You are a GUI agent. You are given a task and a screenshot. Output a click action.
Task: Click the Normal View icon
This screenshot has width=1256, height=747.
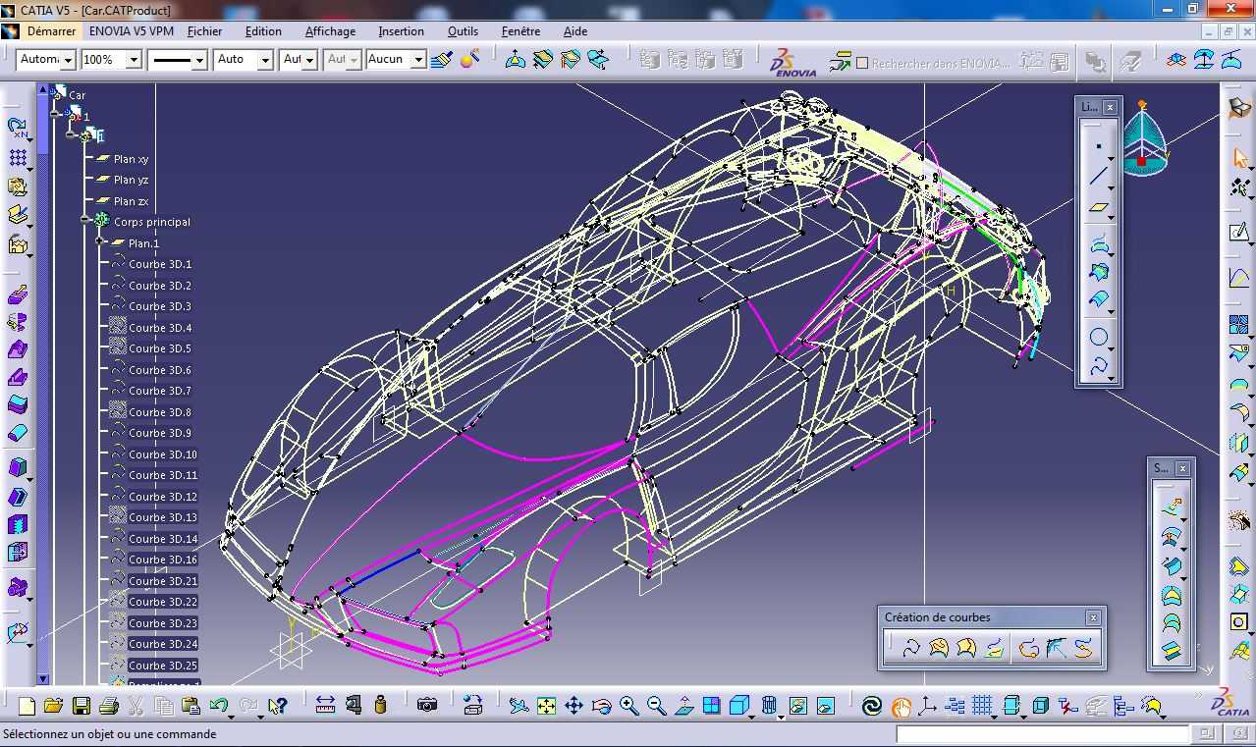[x=684, y=706]
